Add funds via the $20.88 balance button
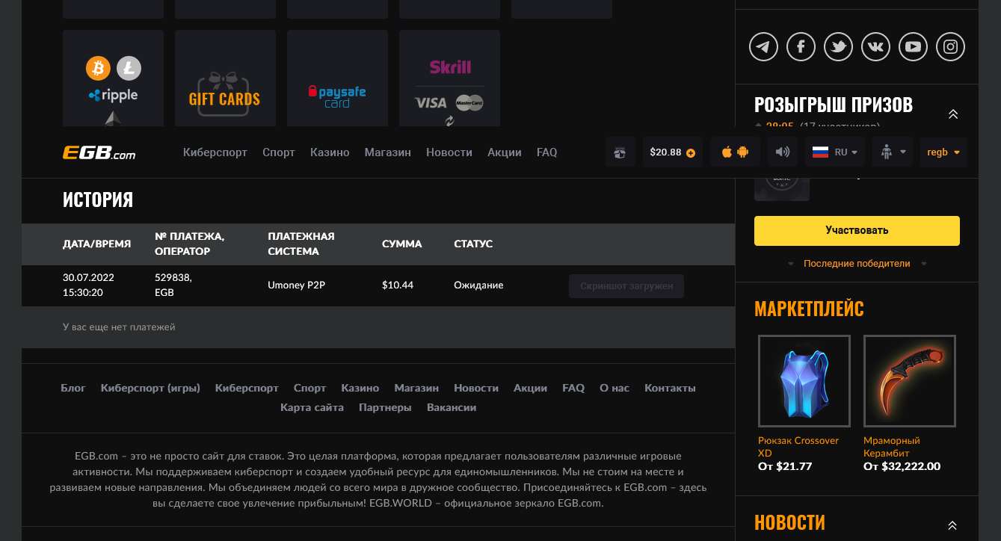This screenshot has width=1001, height=541. 672,152
